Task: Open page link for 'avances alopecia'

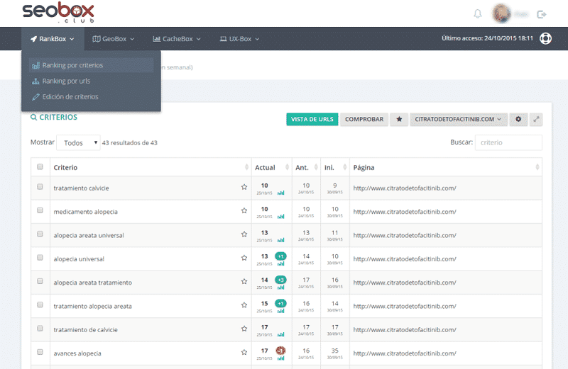Action: pos(405,353)
